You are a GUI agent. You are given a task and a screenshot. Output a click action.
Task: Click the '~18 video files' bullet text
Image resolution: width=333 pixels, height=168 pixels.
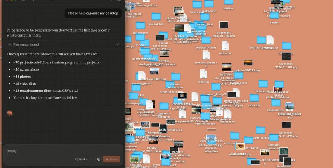click(25, 84)
